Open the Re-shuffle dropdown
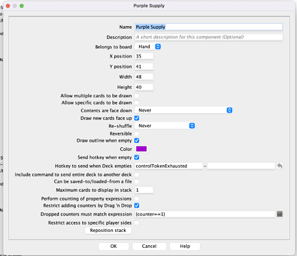The height and width of the screenshot is (256, 297). [x=165, y=126]
